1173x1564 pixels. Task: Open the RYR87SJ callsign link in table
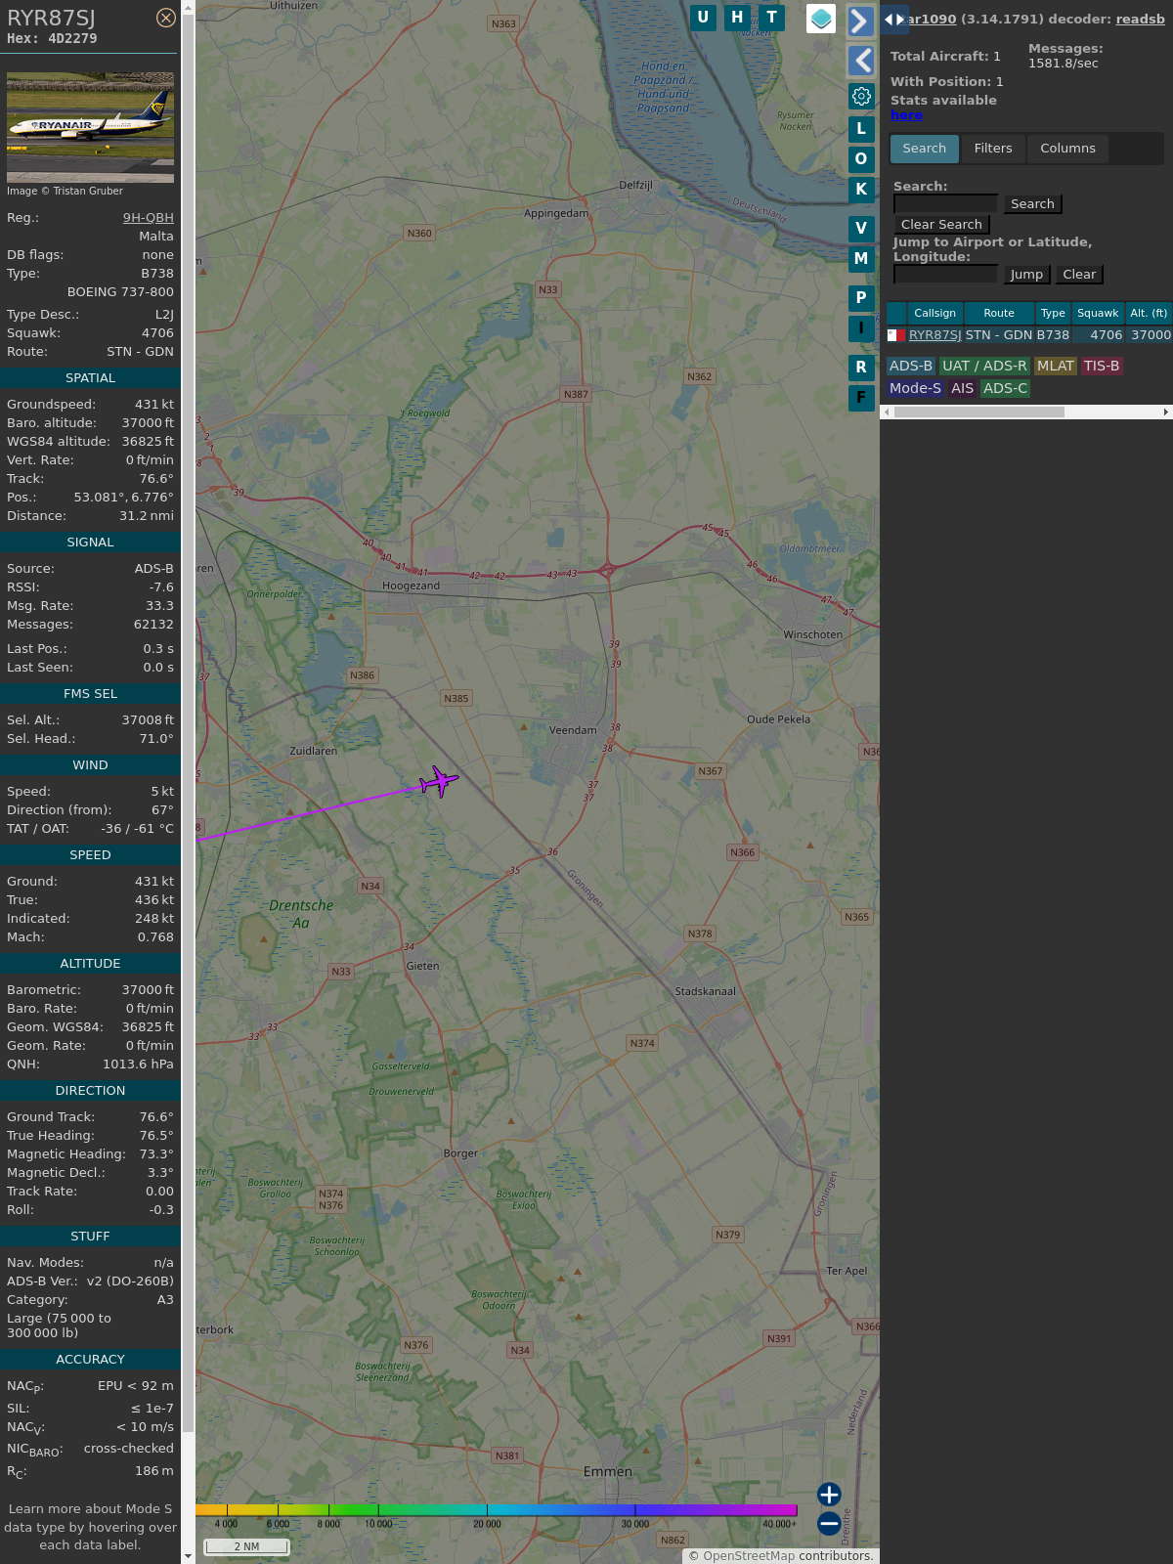pyautogui.click(x=935, y=334)
